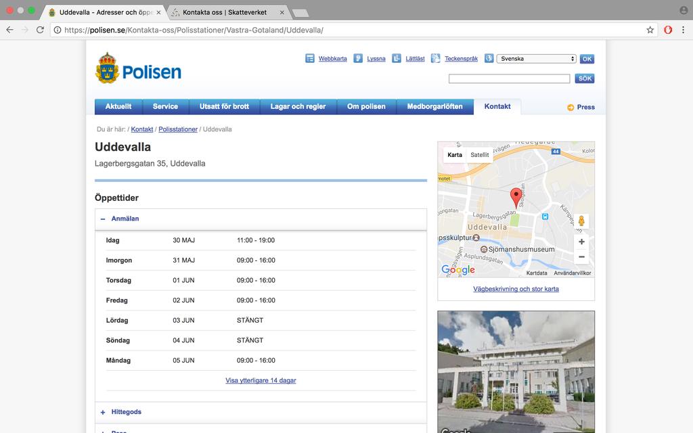This screenshot has height=433, width=693.
Task: Click the transit stop icon on map
Action: [x=545, y=216]
